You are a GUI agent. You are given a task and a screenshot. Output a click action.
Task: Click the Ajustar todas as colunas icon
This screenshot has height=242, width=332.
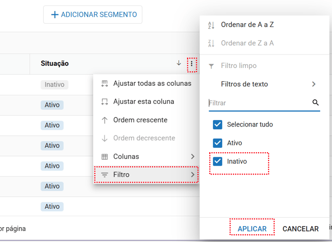(105, 83)
